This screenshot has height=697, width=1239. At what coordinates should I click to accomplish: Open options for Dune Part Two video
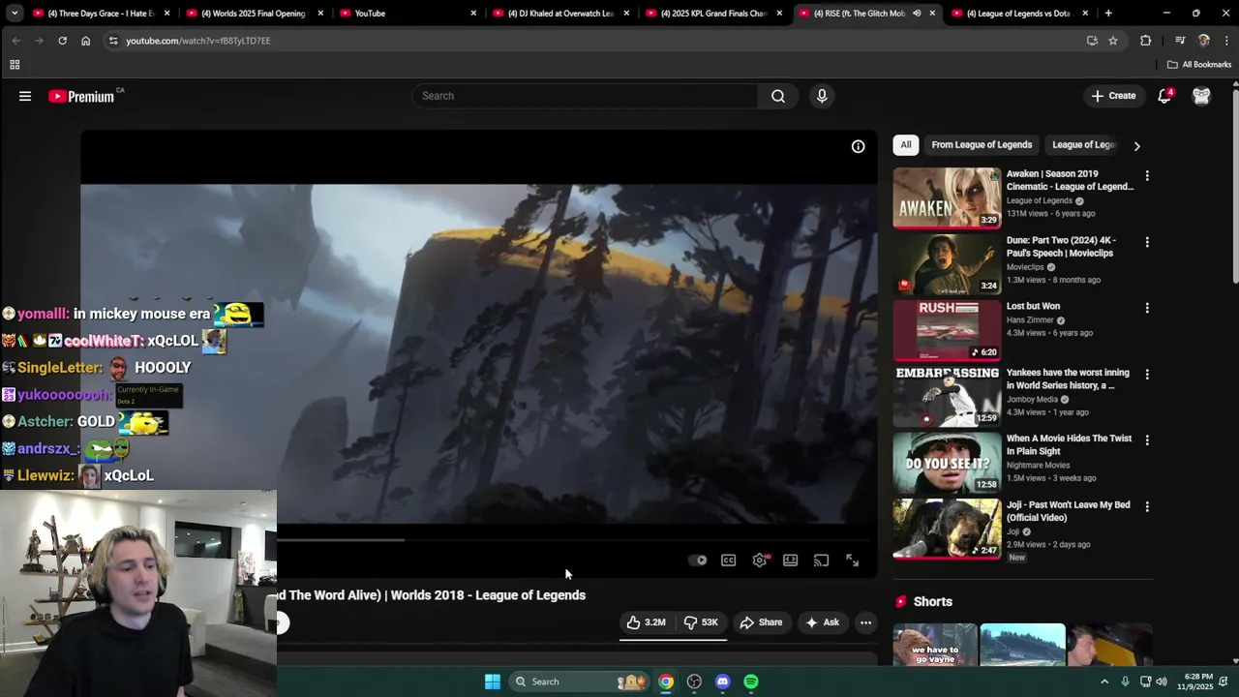click(x=1147, y=242)
